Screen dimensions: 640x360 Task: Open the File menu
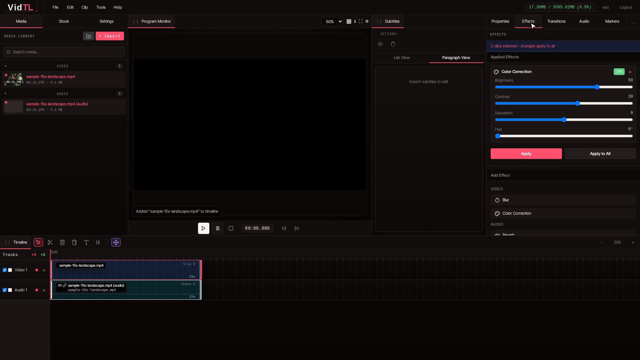coord(55,7)
